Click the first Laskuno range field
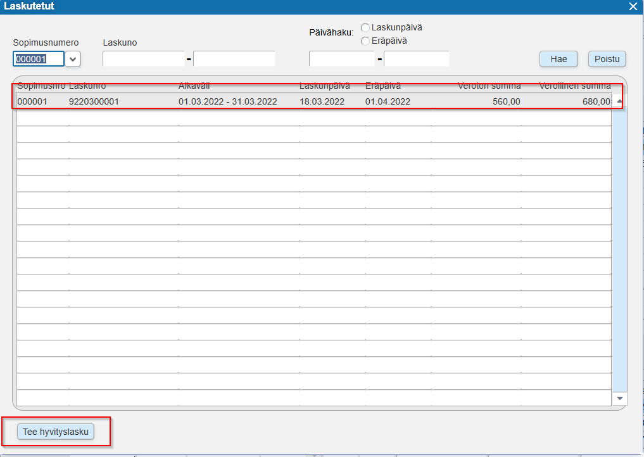This screenshot has width=644, height=457. point(143,59)
